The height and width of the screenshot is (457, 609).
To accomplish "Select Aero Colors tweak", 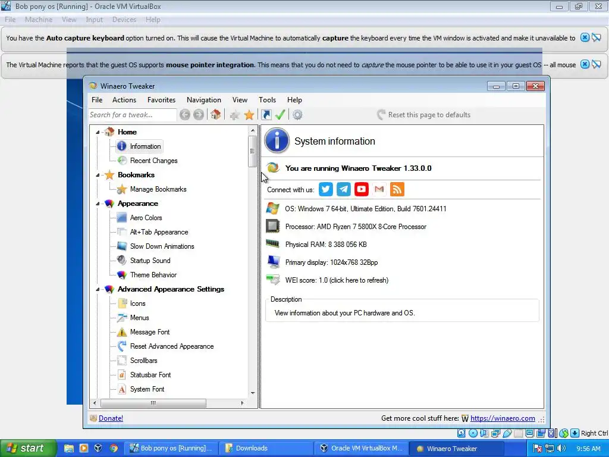I will 146,218.
